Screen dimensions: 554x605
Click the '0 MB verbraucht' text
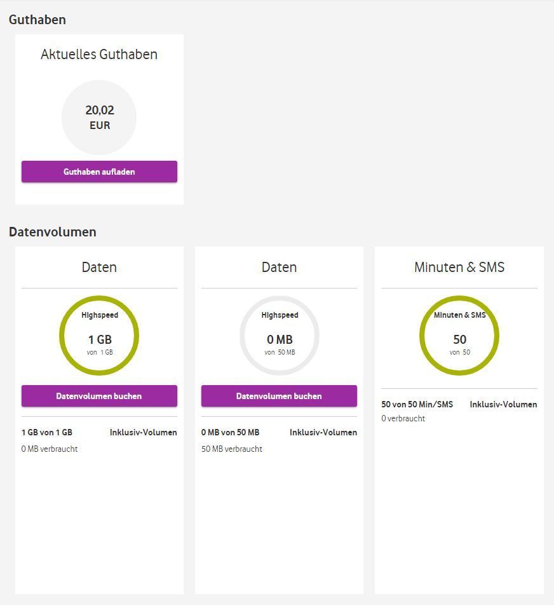[x=50, y=449]
